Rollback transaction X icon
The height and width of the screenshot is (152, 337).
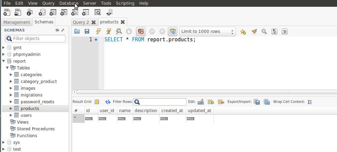click(162, 31)
